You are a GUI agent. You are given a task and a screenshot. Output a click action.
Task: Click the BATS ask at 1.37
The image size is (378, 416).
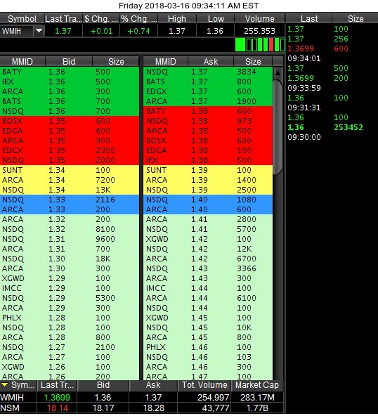(208, 82)
